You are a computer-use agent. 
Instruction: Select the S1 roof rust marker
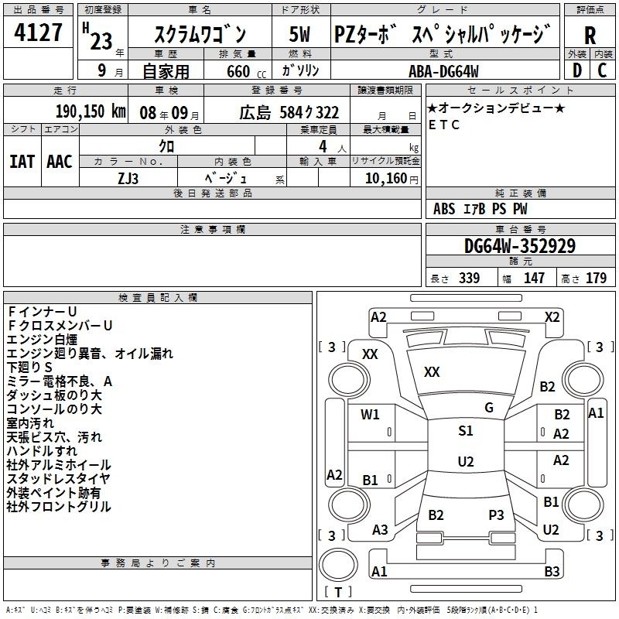pos(465,431)
